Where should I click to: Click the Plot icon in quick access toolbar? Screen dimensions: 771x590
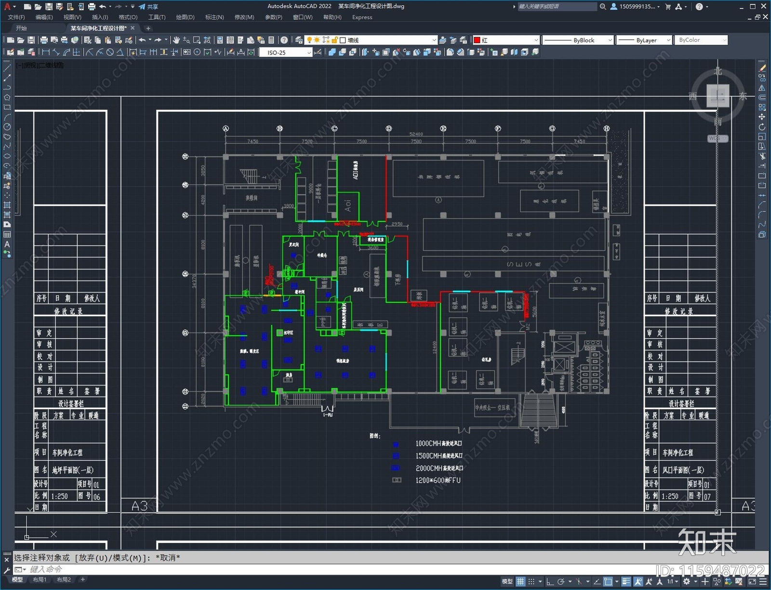[92, 7]
